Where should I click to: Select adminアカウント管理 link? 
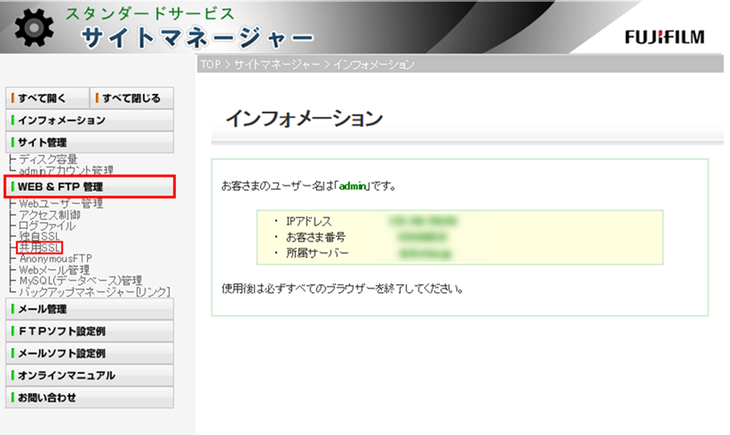[66, 170]
